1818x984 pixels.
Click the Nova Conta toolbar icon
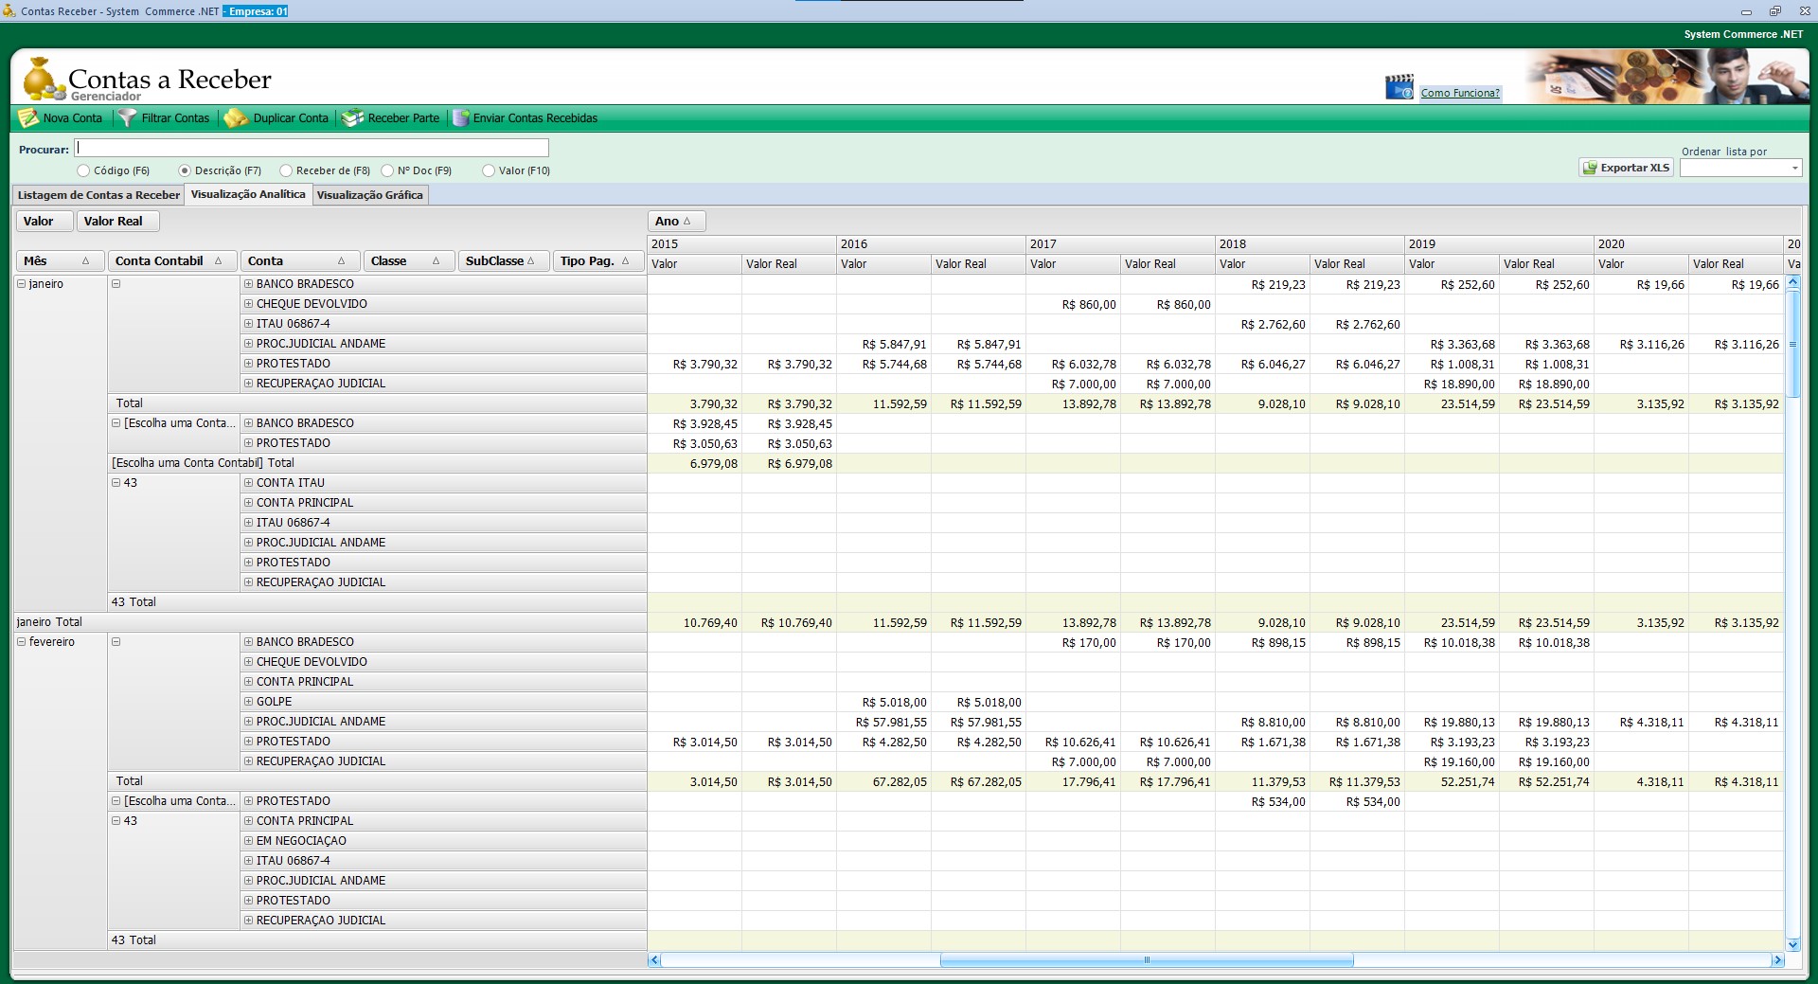tap(28, 118)
